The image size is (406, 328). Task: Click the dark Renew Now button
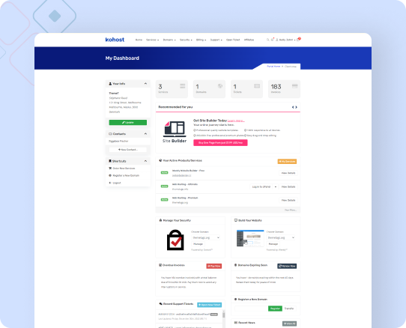click(x=287, y=266)
